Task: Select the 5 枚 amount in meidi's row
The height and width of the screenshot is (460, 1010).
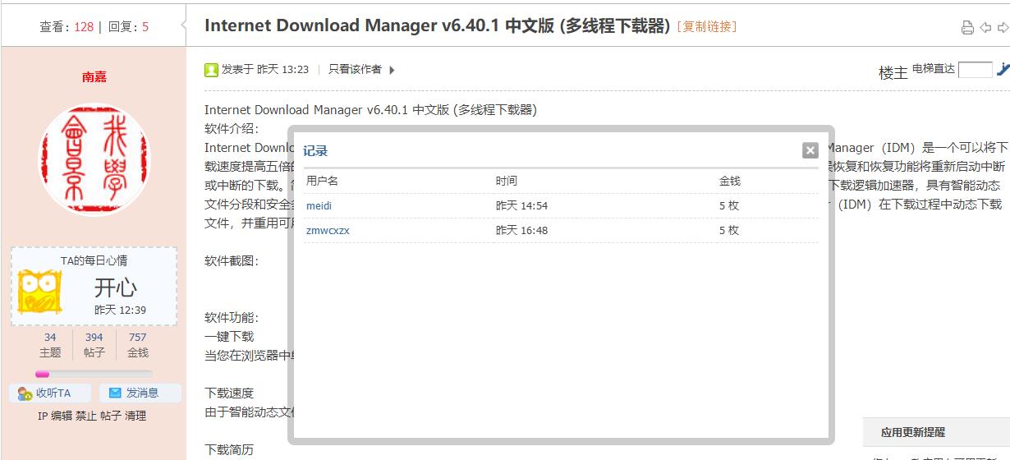Action: pos(729,205)
